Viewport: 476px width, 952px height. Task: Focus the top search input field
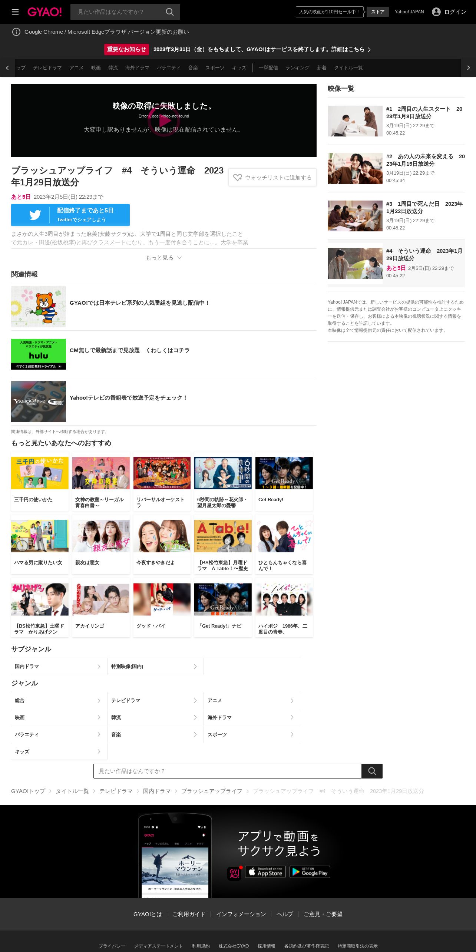[118, 12]
